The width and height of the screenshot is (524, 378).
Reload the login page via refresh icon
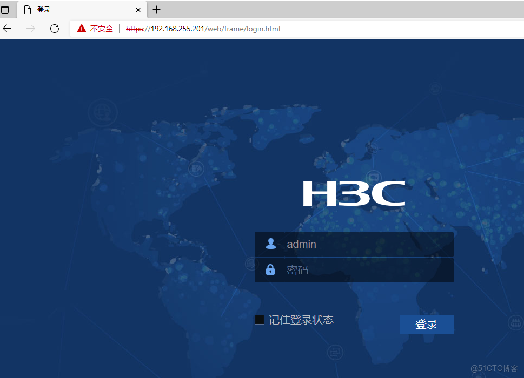[55, 29]
